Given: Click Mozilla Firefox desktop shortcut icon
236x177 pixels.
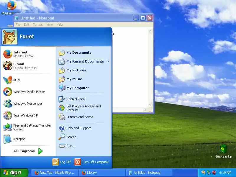Looking at the screenshot, I should pyautogui.click(x=12, y=5).
